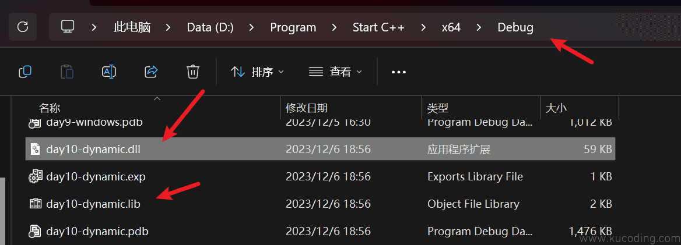Screen dimensions: 681x245
Task: Navigate to 此电脑 breadcrumb
Action: tap(132, 27)
